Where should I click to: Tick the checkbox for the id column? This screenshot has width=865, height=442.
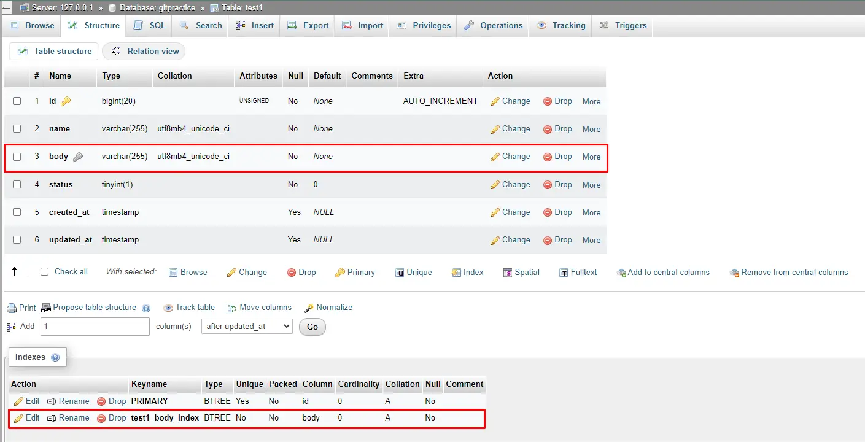pos(17,101)
